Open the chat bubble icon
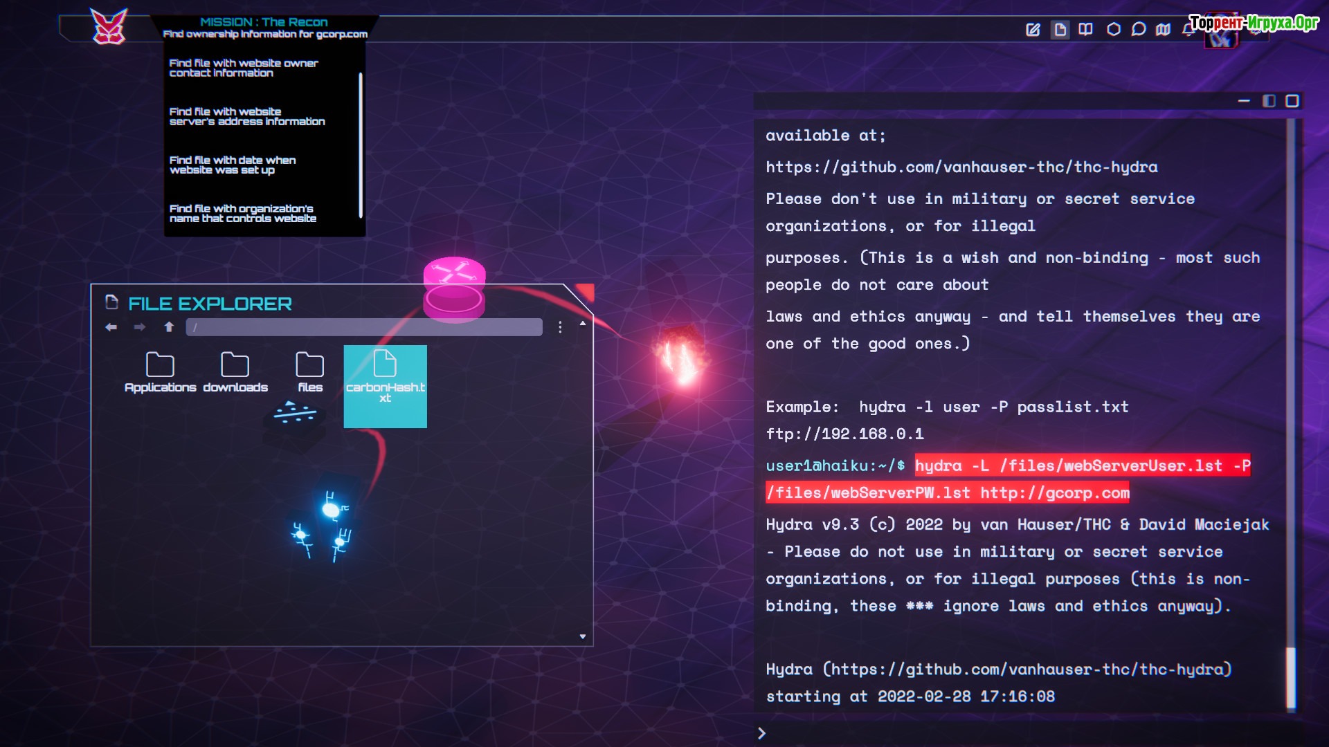The height and width of the screenshot is (747, 1329). pos(1139,29)
